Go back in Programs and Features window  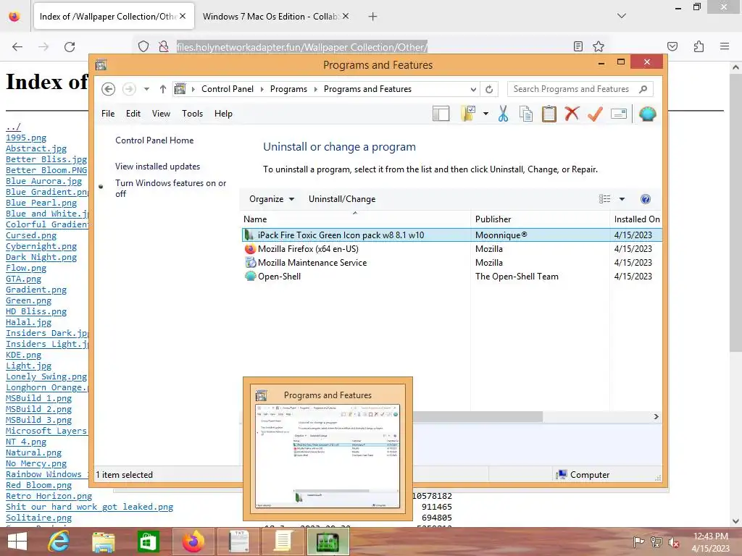click(109, 89)
